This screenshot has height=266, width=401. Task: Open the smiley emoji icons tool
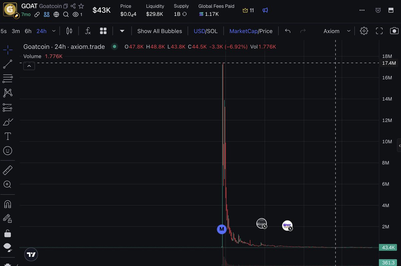pyautogui.click(x=8, y=151)
